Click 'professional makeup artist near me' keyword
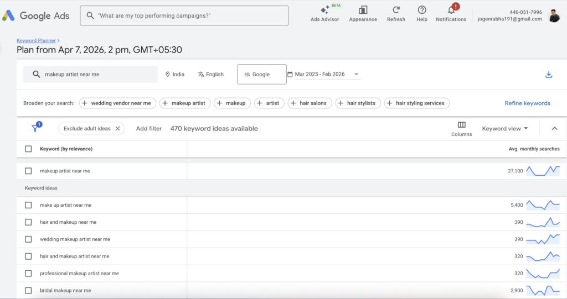 tap(79, 274)
